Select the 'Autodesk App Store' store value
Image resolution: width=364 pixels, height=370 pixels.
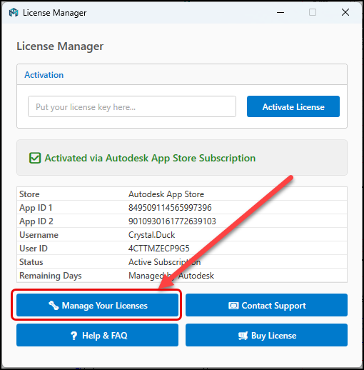pyautogui.click(x=166, y=194)
